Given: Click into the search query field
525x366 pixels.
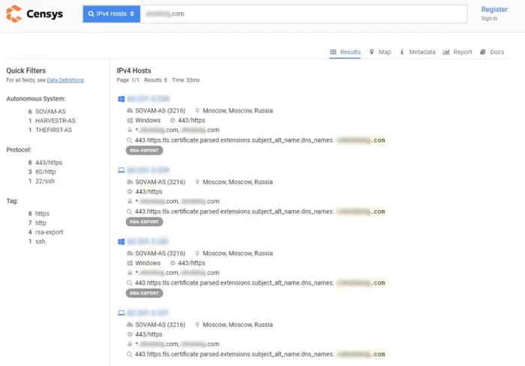Looking at the screenshot, I should pyautogui.click(x=300, y=13).
